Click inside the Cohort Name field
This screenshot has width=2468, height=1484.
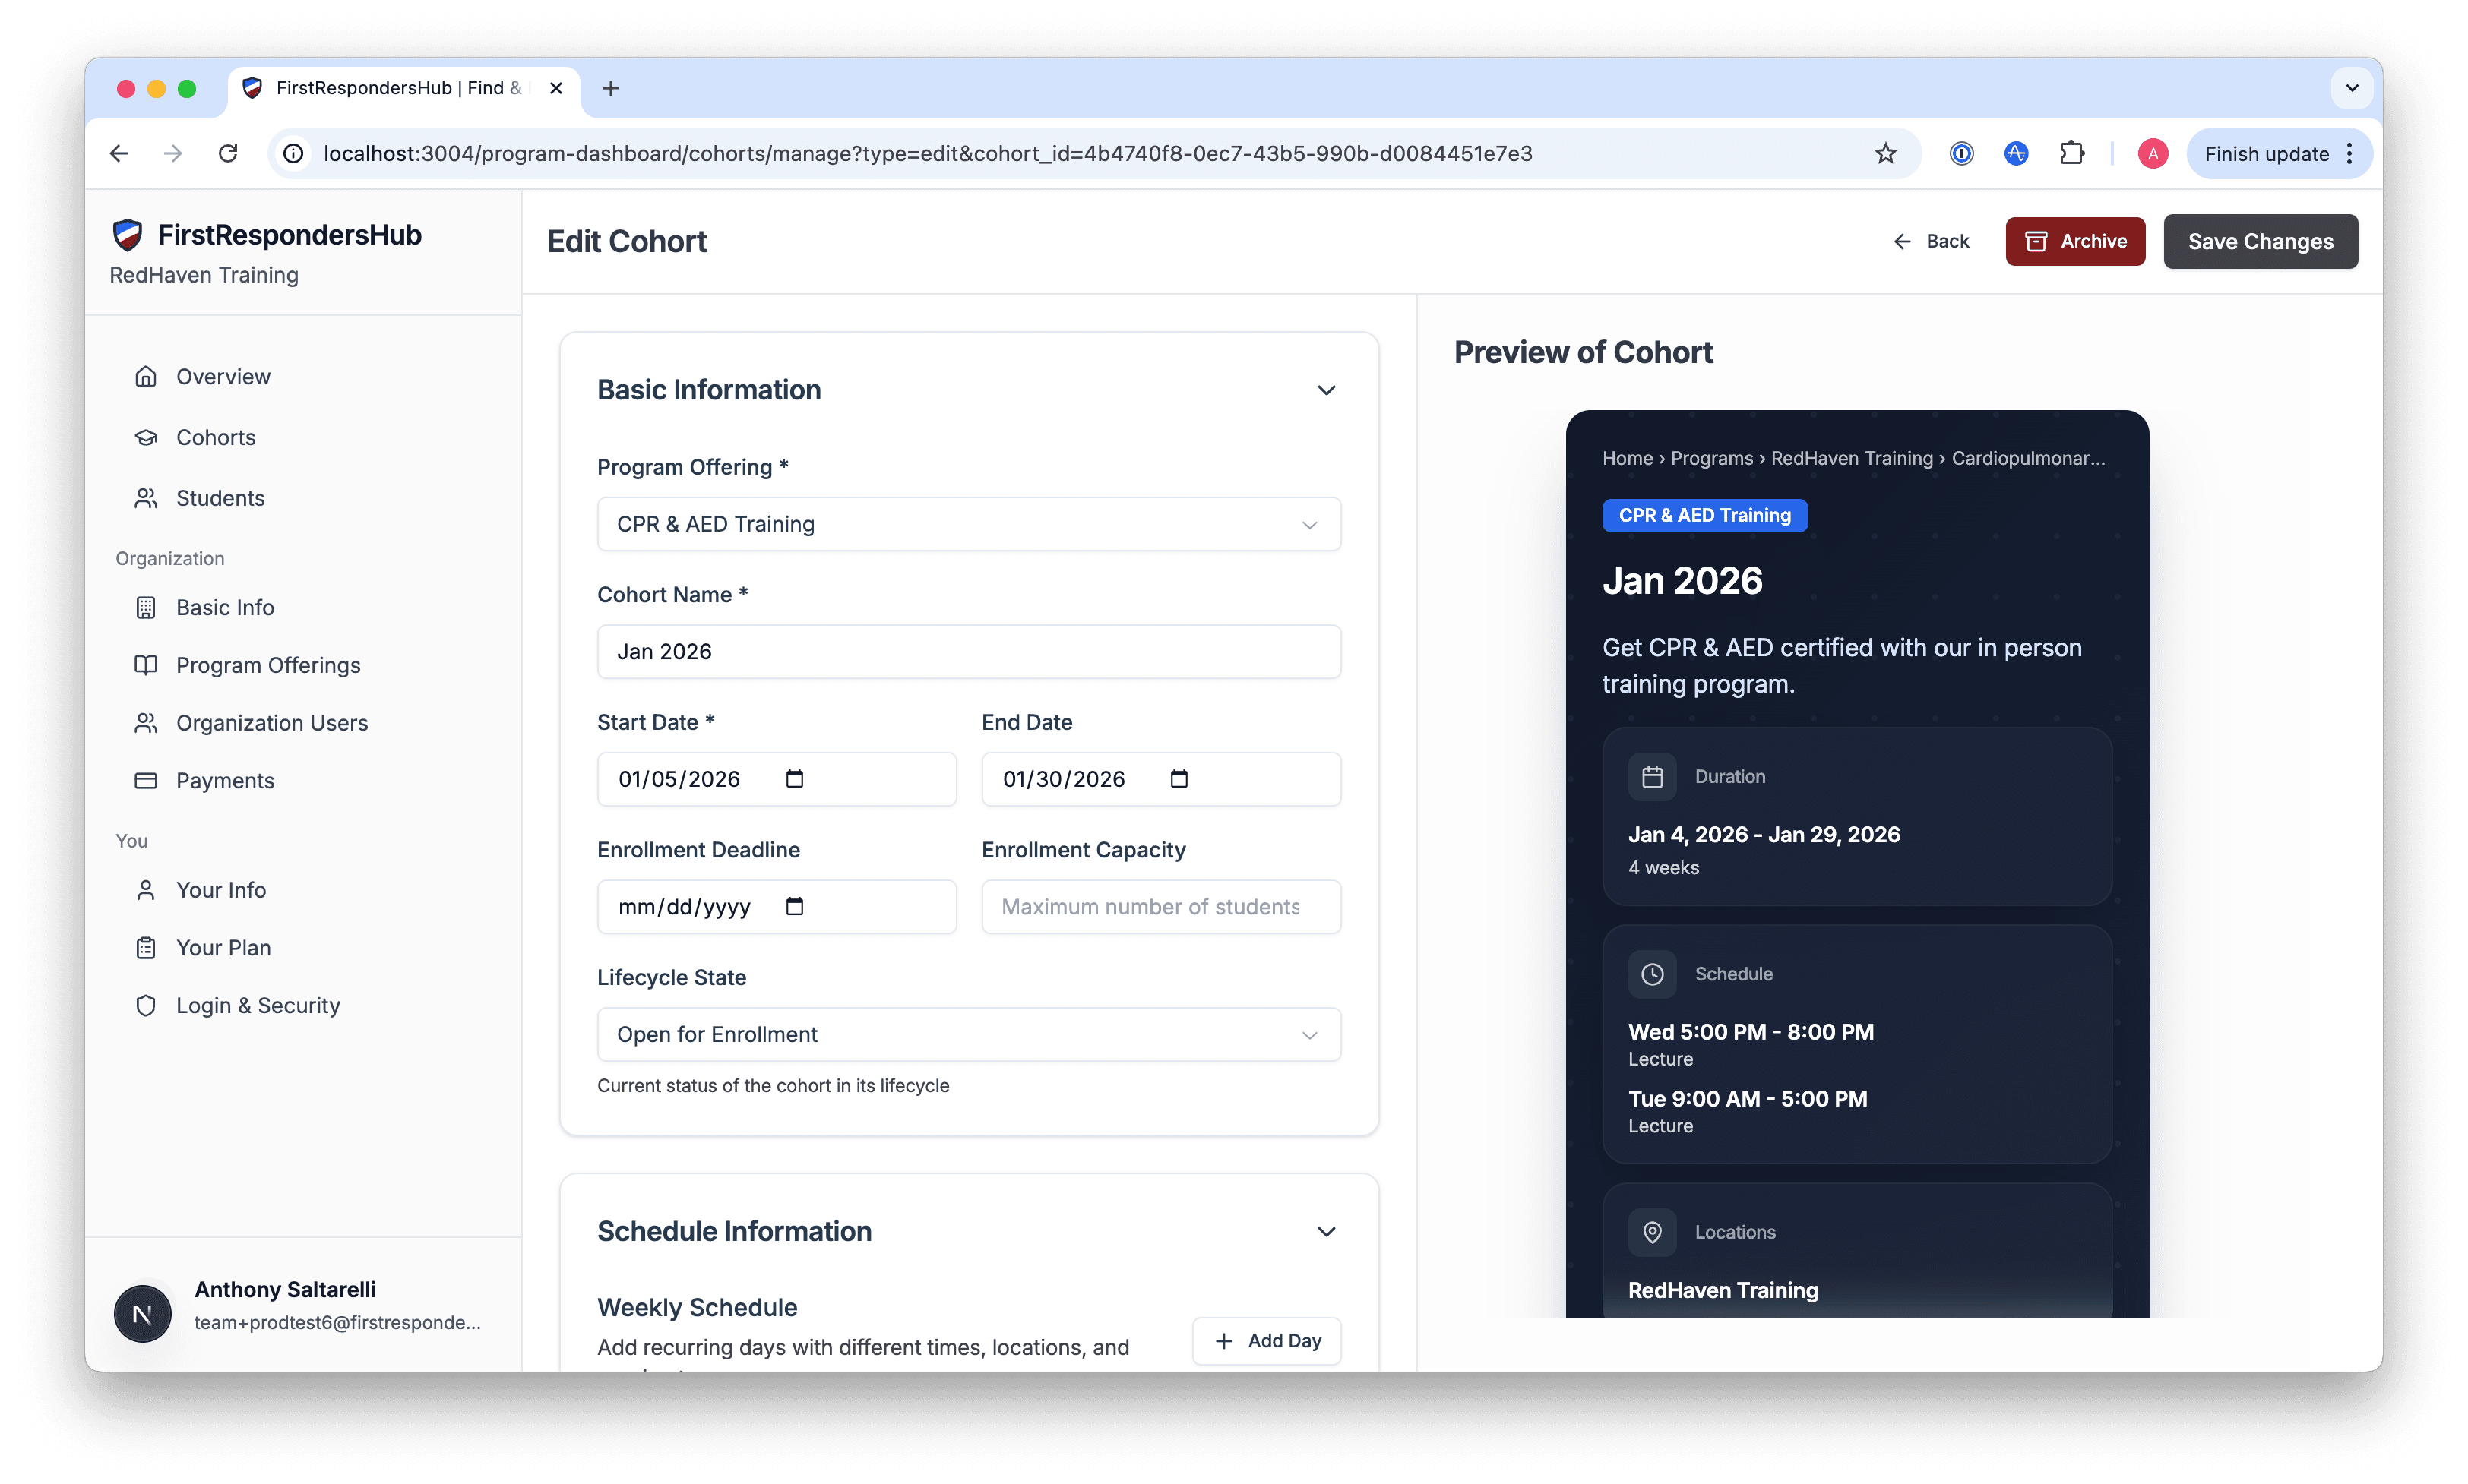968,651
